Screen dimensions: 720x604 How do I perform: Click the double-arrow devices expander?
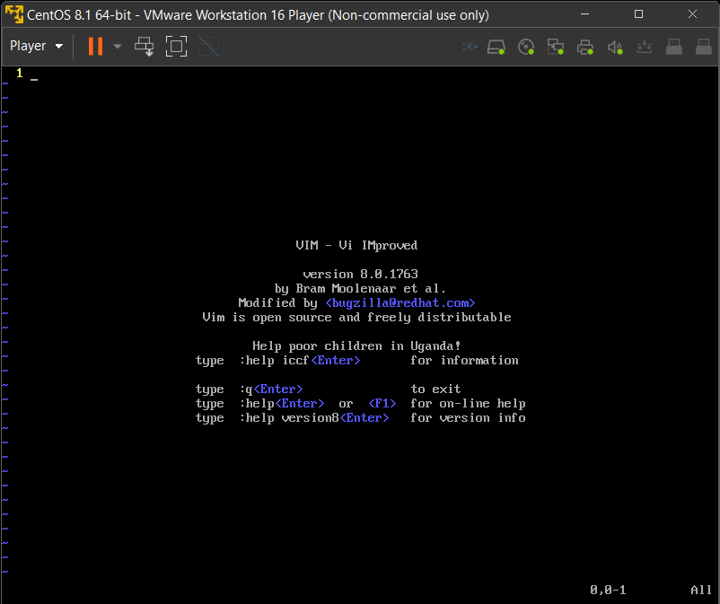click(x=470, y=47)
